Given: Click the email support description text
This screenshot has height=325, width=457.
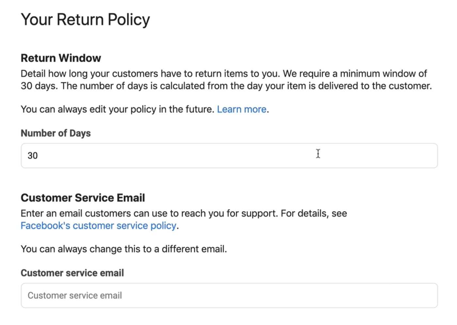Looking at the screenshot, I should click(x=183, y=213).
